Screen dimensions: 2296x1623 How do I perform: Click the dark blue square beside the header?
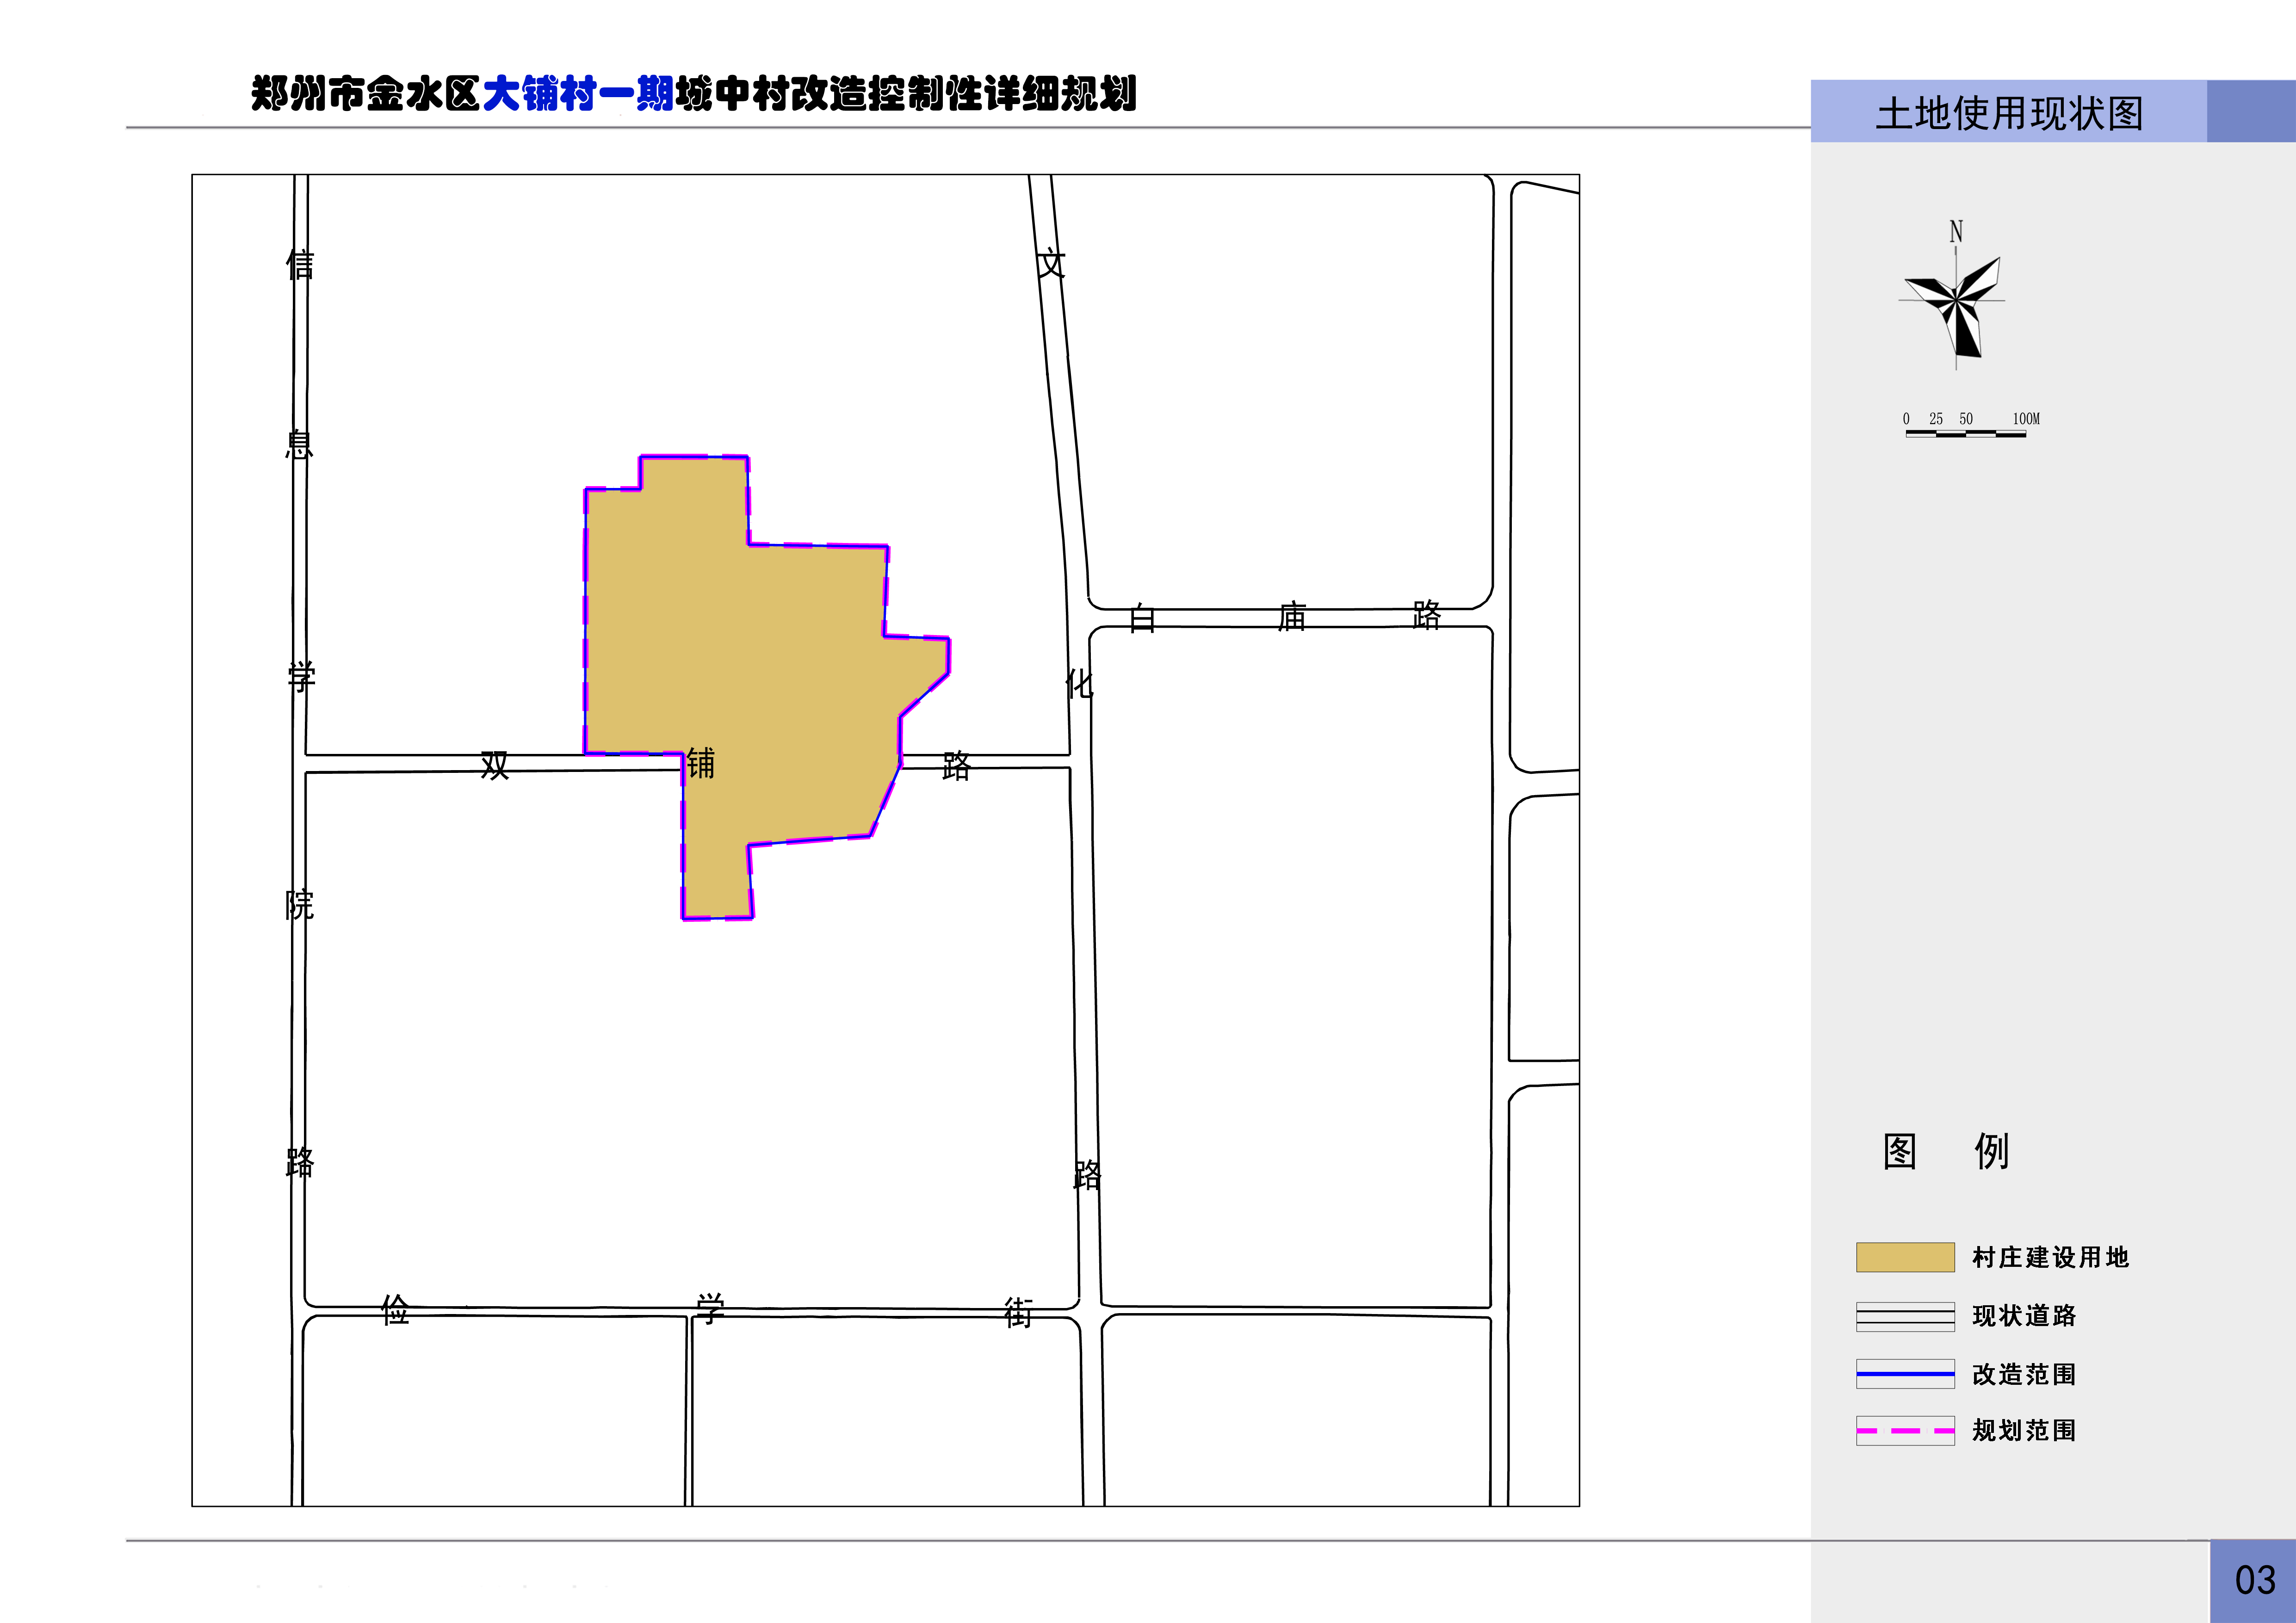click(x=2250, y=111)
